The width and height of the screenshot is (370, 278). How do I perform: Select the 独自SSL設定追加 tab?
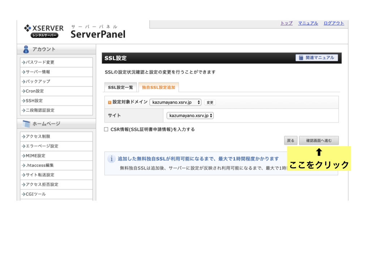159,87
